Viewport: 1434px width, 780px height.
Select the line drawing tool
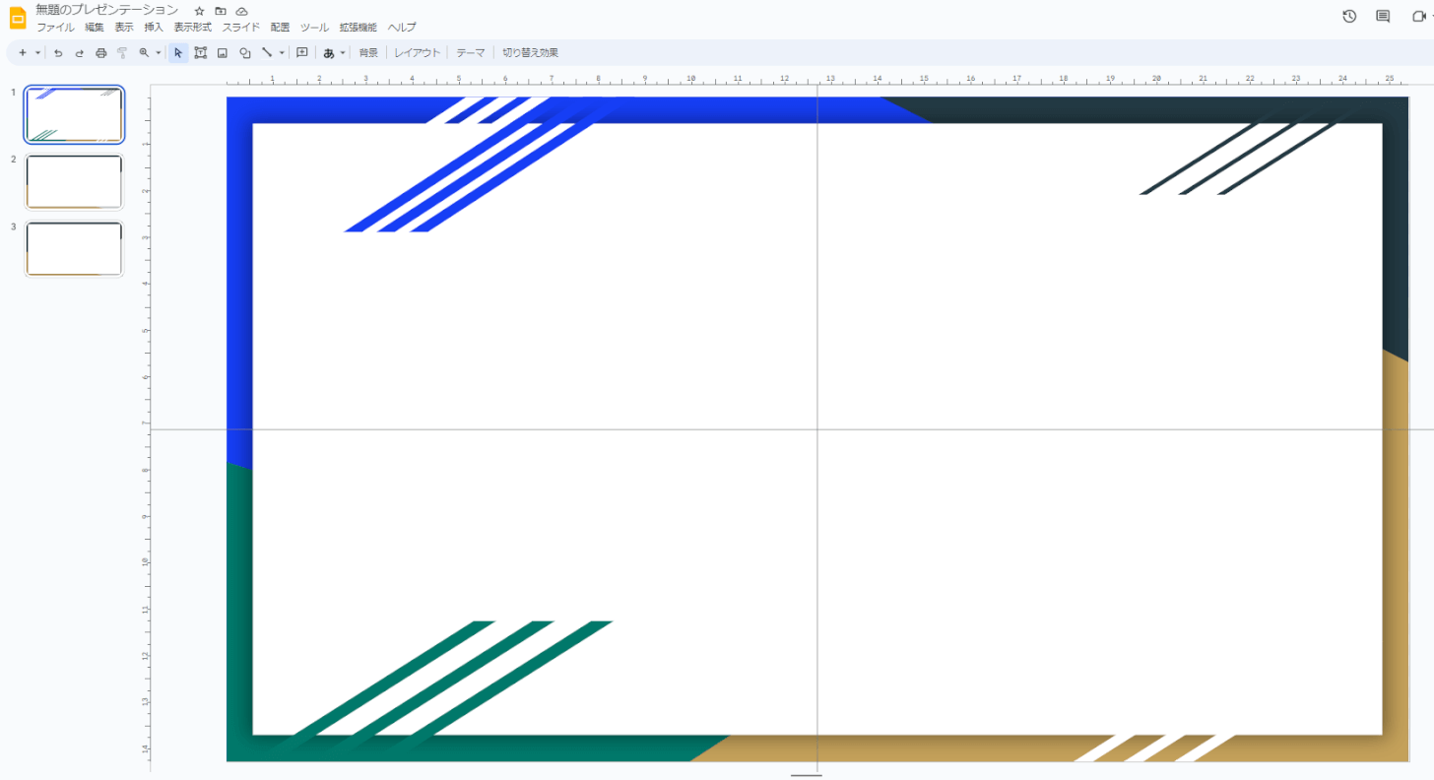[267, 52]
